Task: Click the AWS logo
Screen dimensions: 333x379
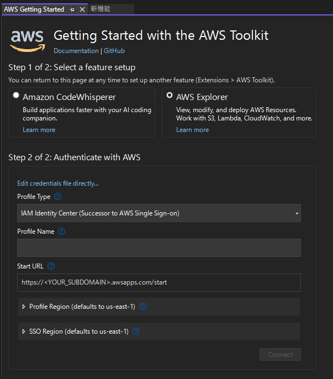Action: tap(27, 40)
